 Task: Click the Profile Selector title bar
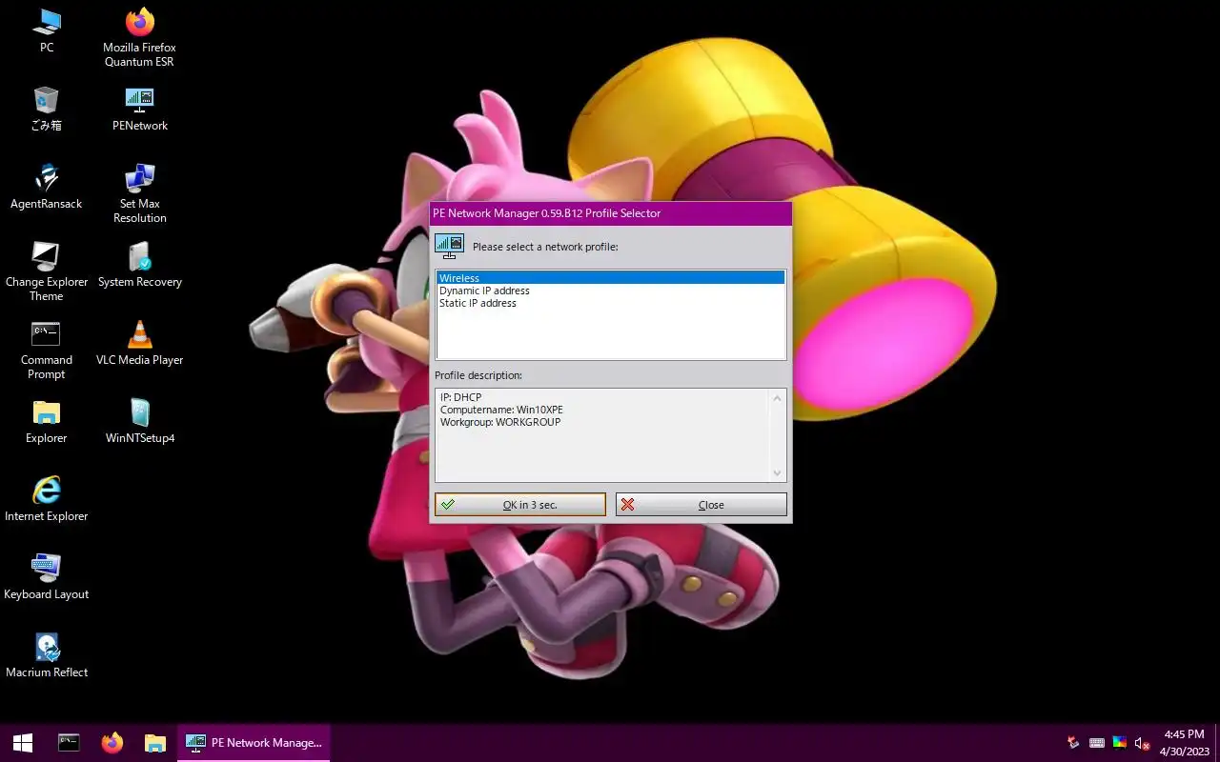pyautogui.click(x=610, y=213)
